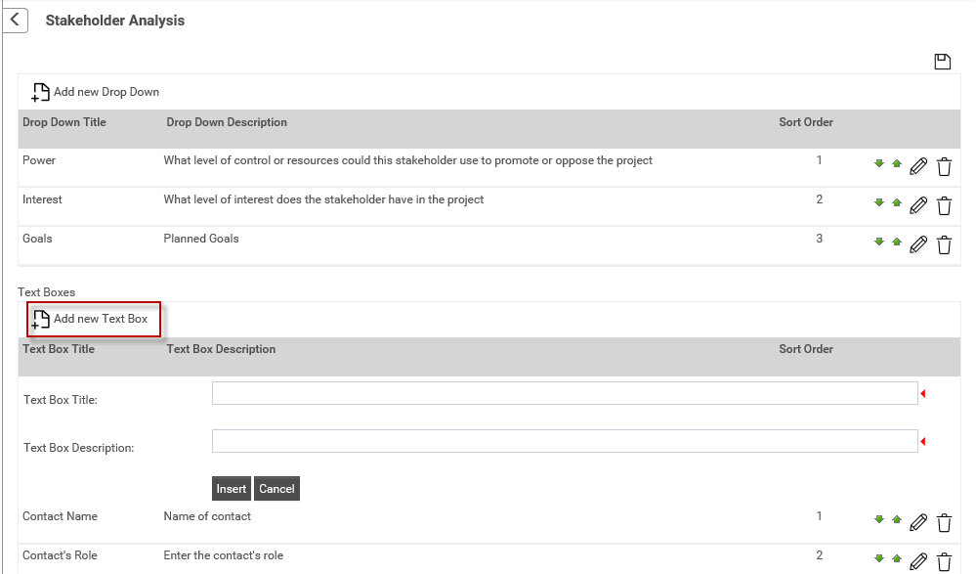The image size is (976, 574).
Task: Edit the Interest row with the pencil
Action: pyautogui.click(x=918, y=205)
